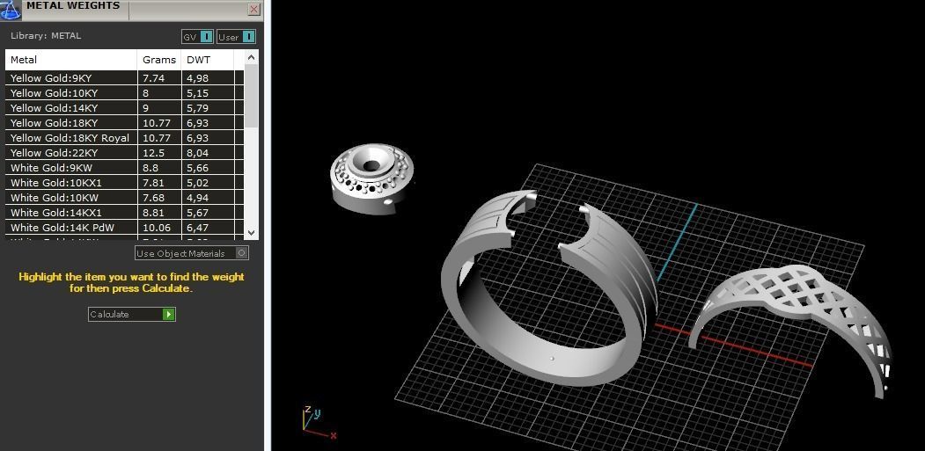Select the White Gold:10KX1 row

(x=124, y=183)
